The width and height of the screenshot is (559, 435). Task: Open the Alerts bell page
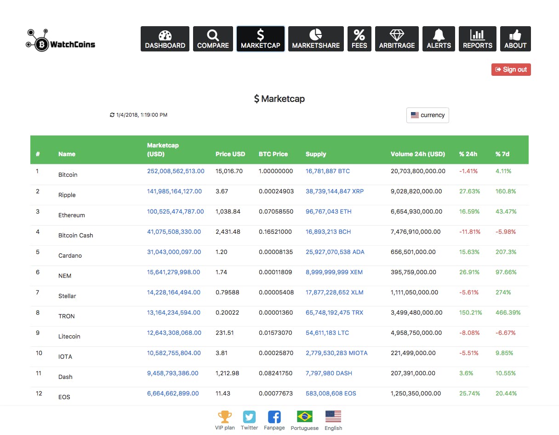(439, 39)
